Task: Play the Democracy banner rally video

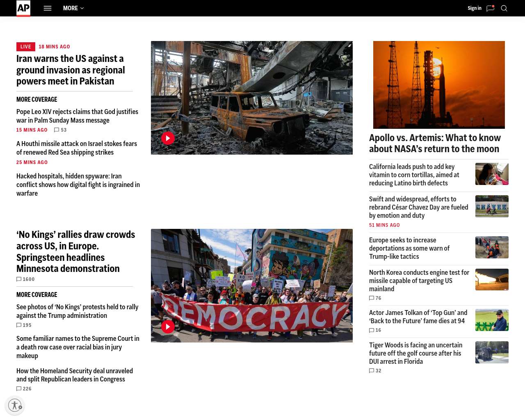Action: 168,326
